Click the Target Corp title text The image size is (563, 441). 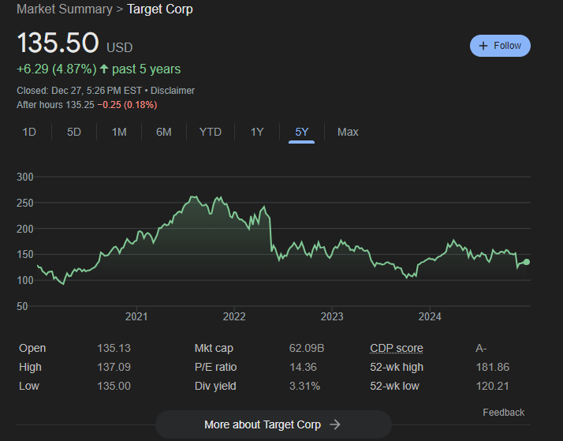coord(160,9)
